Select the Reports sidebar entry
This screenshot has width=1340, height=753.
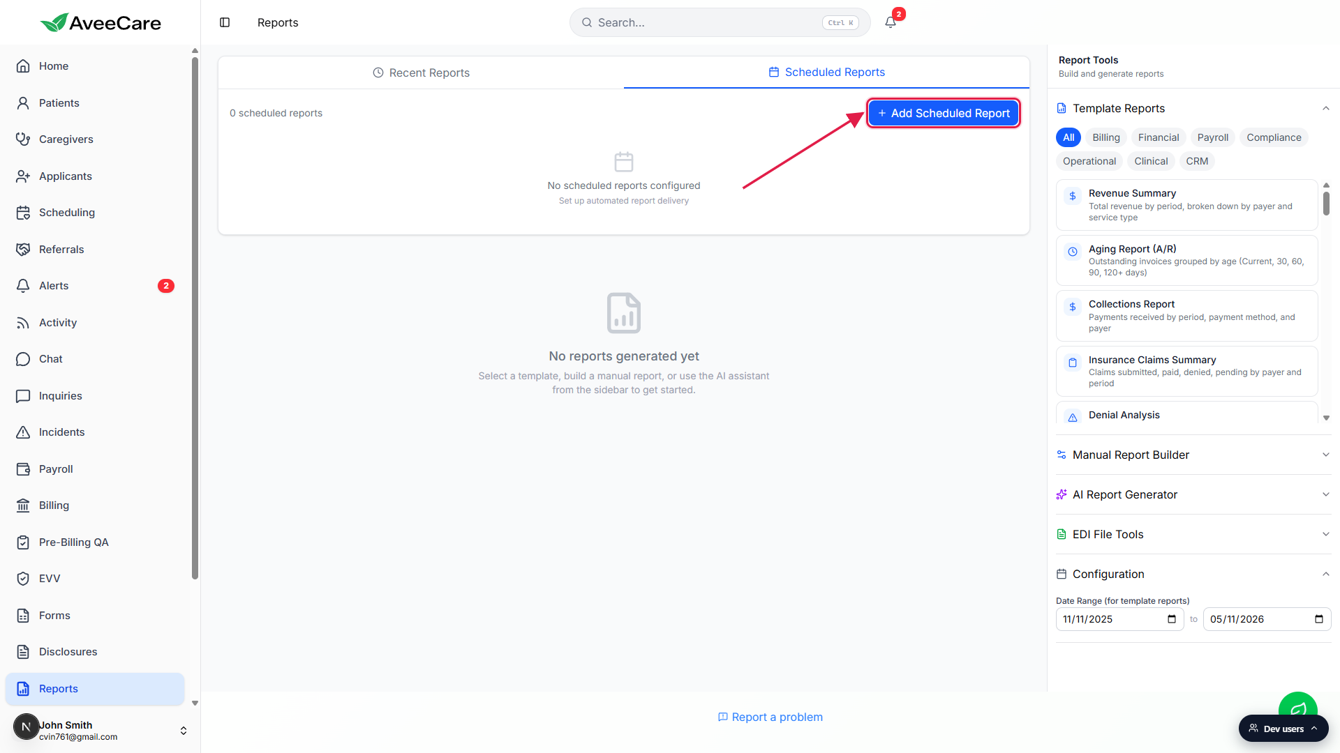click(94, 689)
